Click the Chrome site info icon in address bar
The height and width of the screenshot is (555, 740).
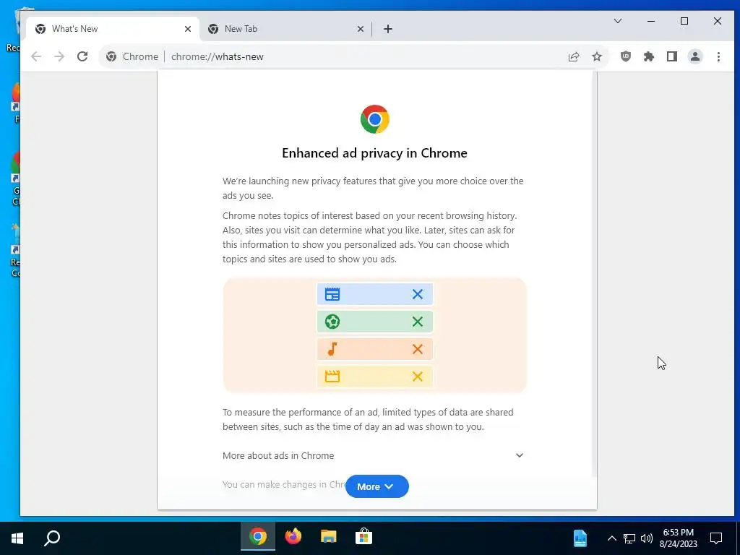coord(111,56)
